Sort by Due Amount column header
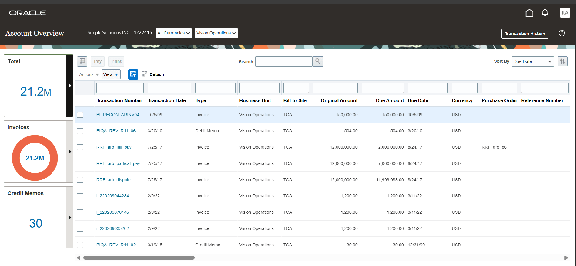 coord(390,100)
